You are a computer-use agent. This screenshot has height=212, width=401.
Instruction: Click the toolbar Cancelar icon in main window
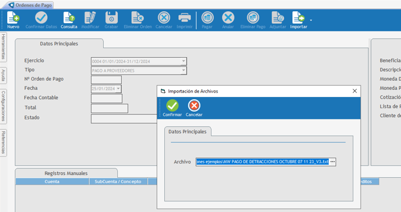164,18
